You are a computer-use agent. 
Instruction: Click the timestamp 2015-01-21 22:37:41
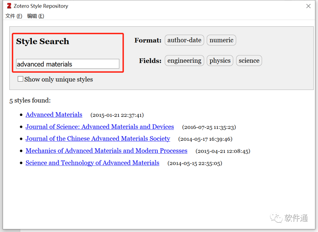117,115
